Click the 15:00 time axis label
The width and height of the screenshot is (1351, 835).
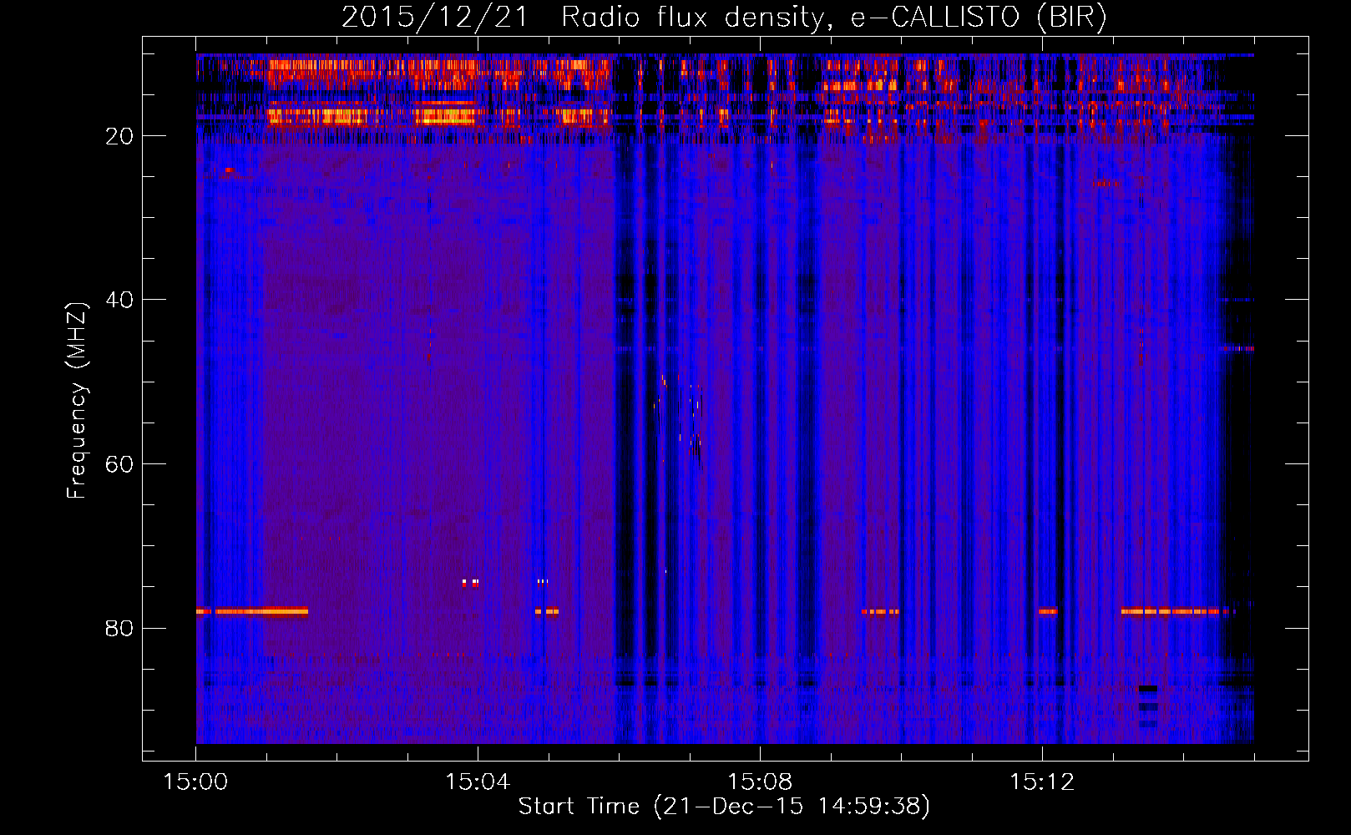[x=195, y=782]
